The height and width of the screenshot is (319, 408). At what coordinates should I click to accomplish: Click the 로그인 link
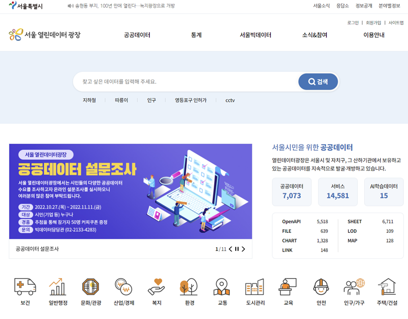[x=353, y=22]
